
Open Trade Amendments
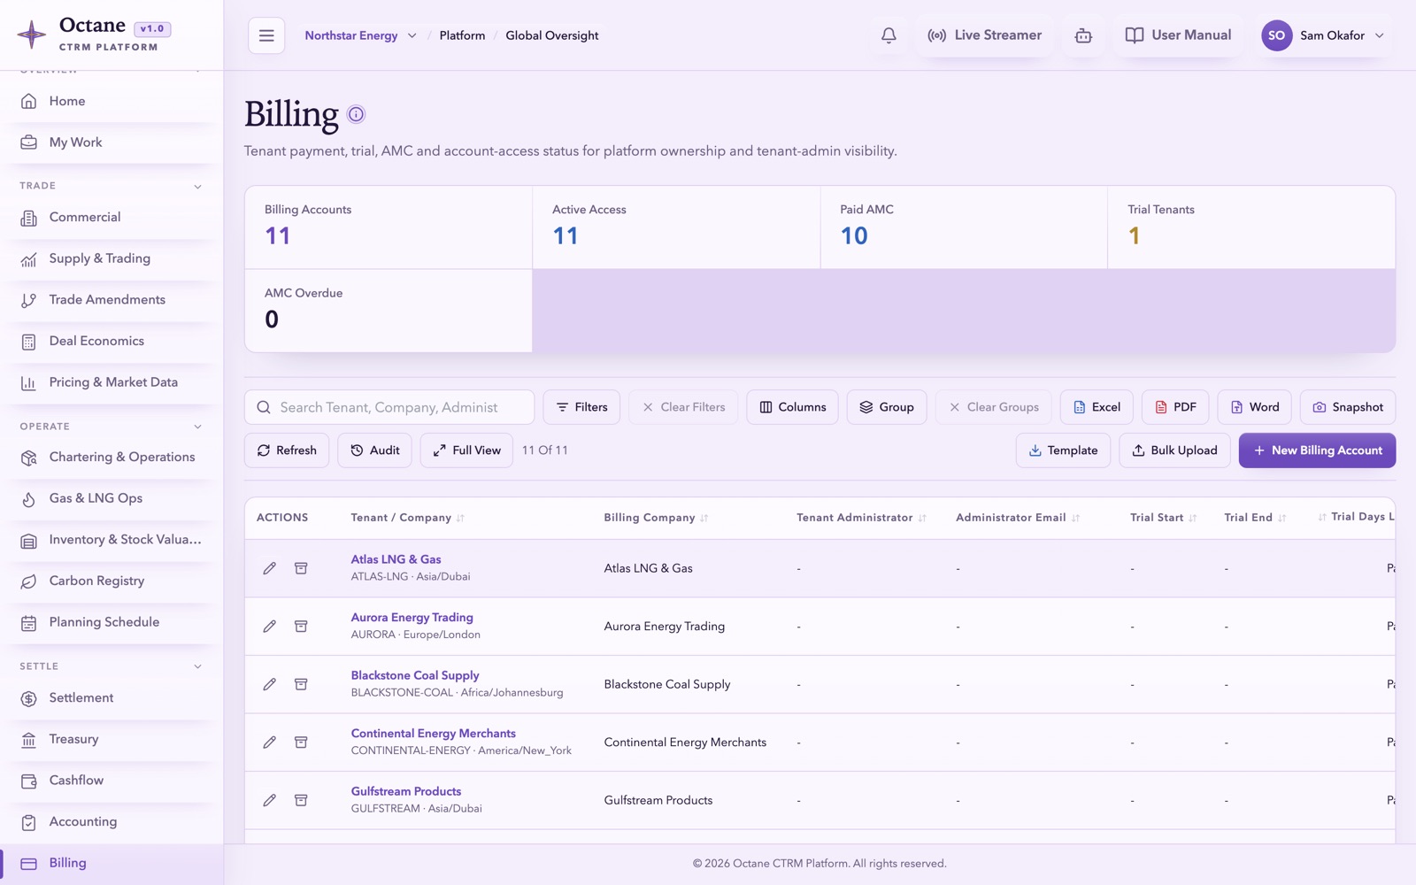point(112,300)
